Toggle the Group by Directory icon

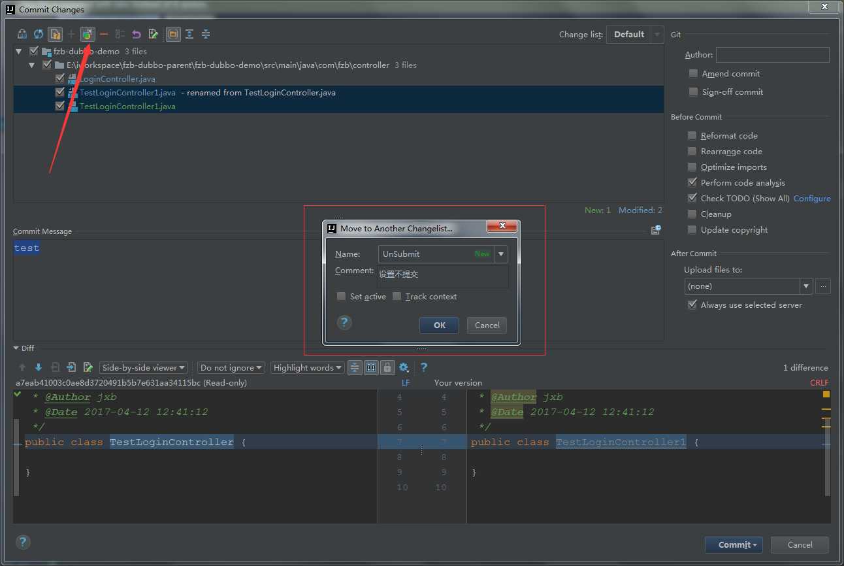173,34
